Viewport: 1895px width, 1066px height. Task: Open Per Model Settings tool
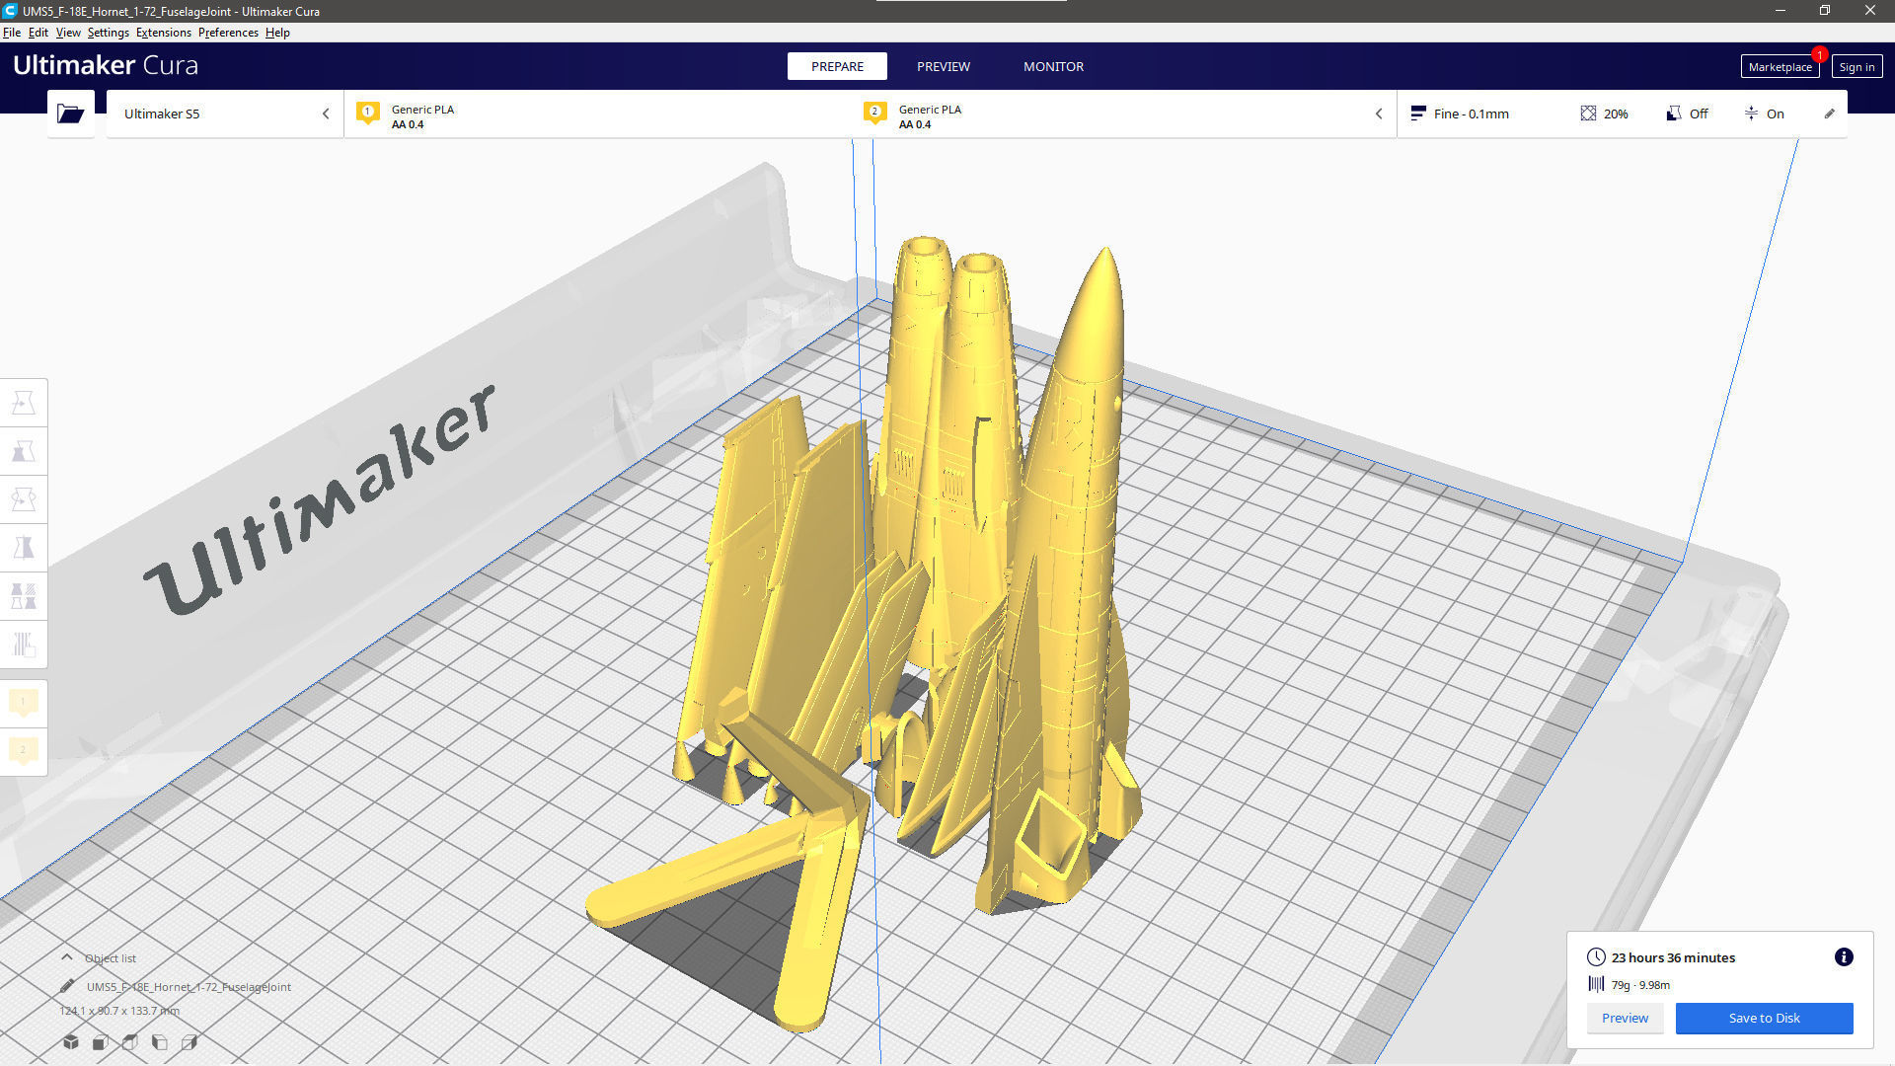tap(24, 596)
